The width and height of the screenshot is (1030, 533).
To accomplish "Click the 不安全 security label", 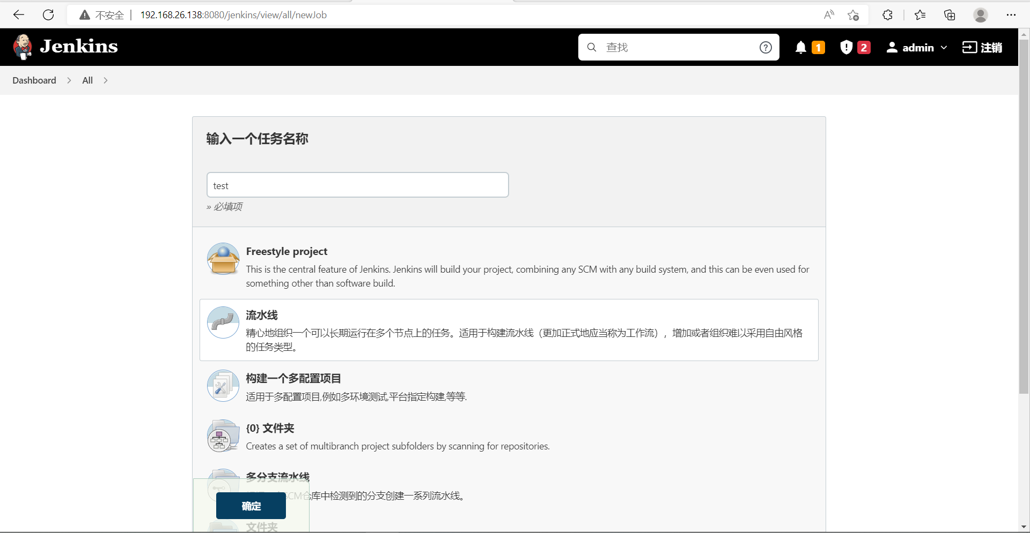I will coord(109,15).
